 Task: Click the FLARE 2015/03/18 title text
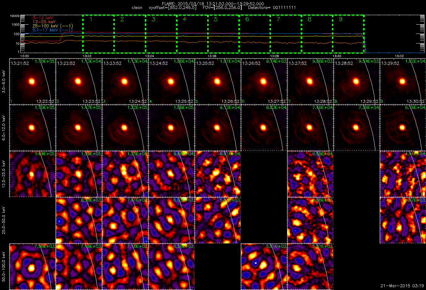pos(213,4)
